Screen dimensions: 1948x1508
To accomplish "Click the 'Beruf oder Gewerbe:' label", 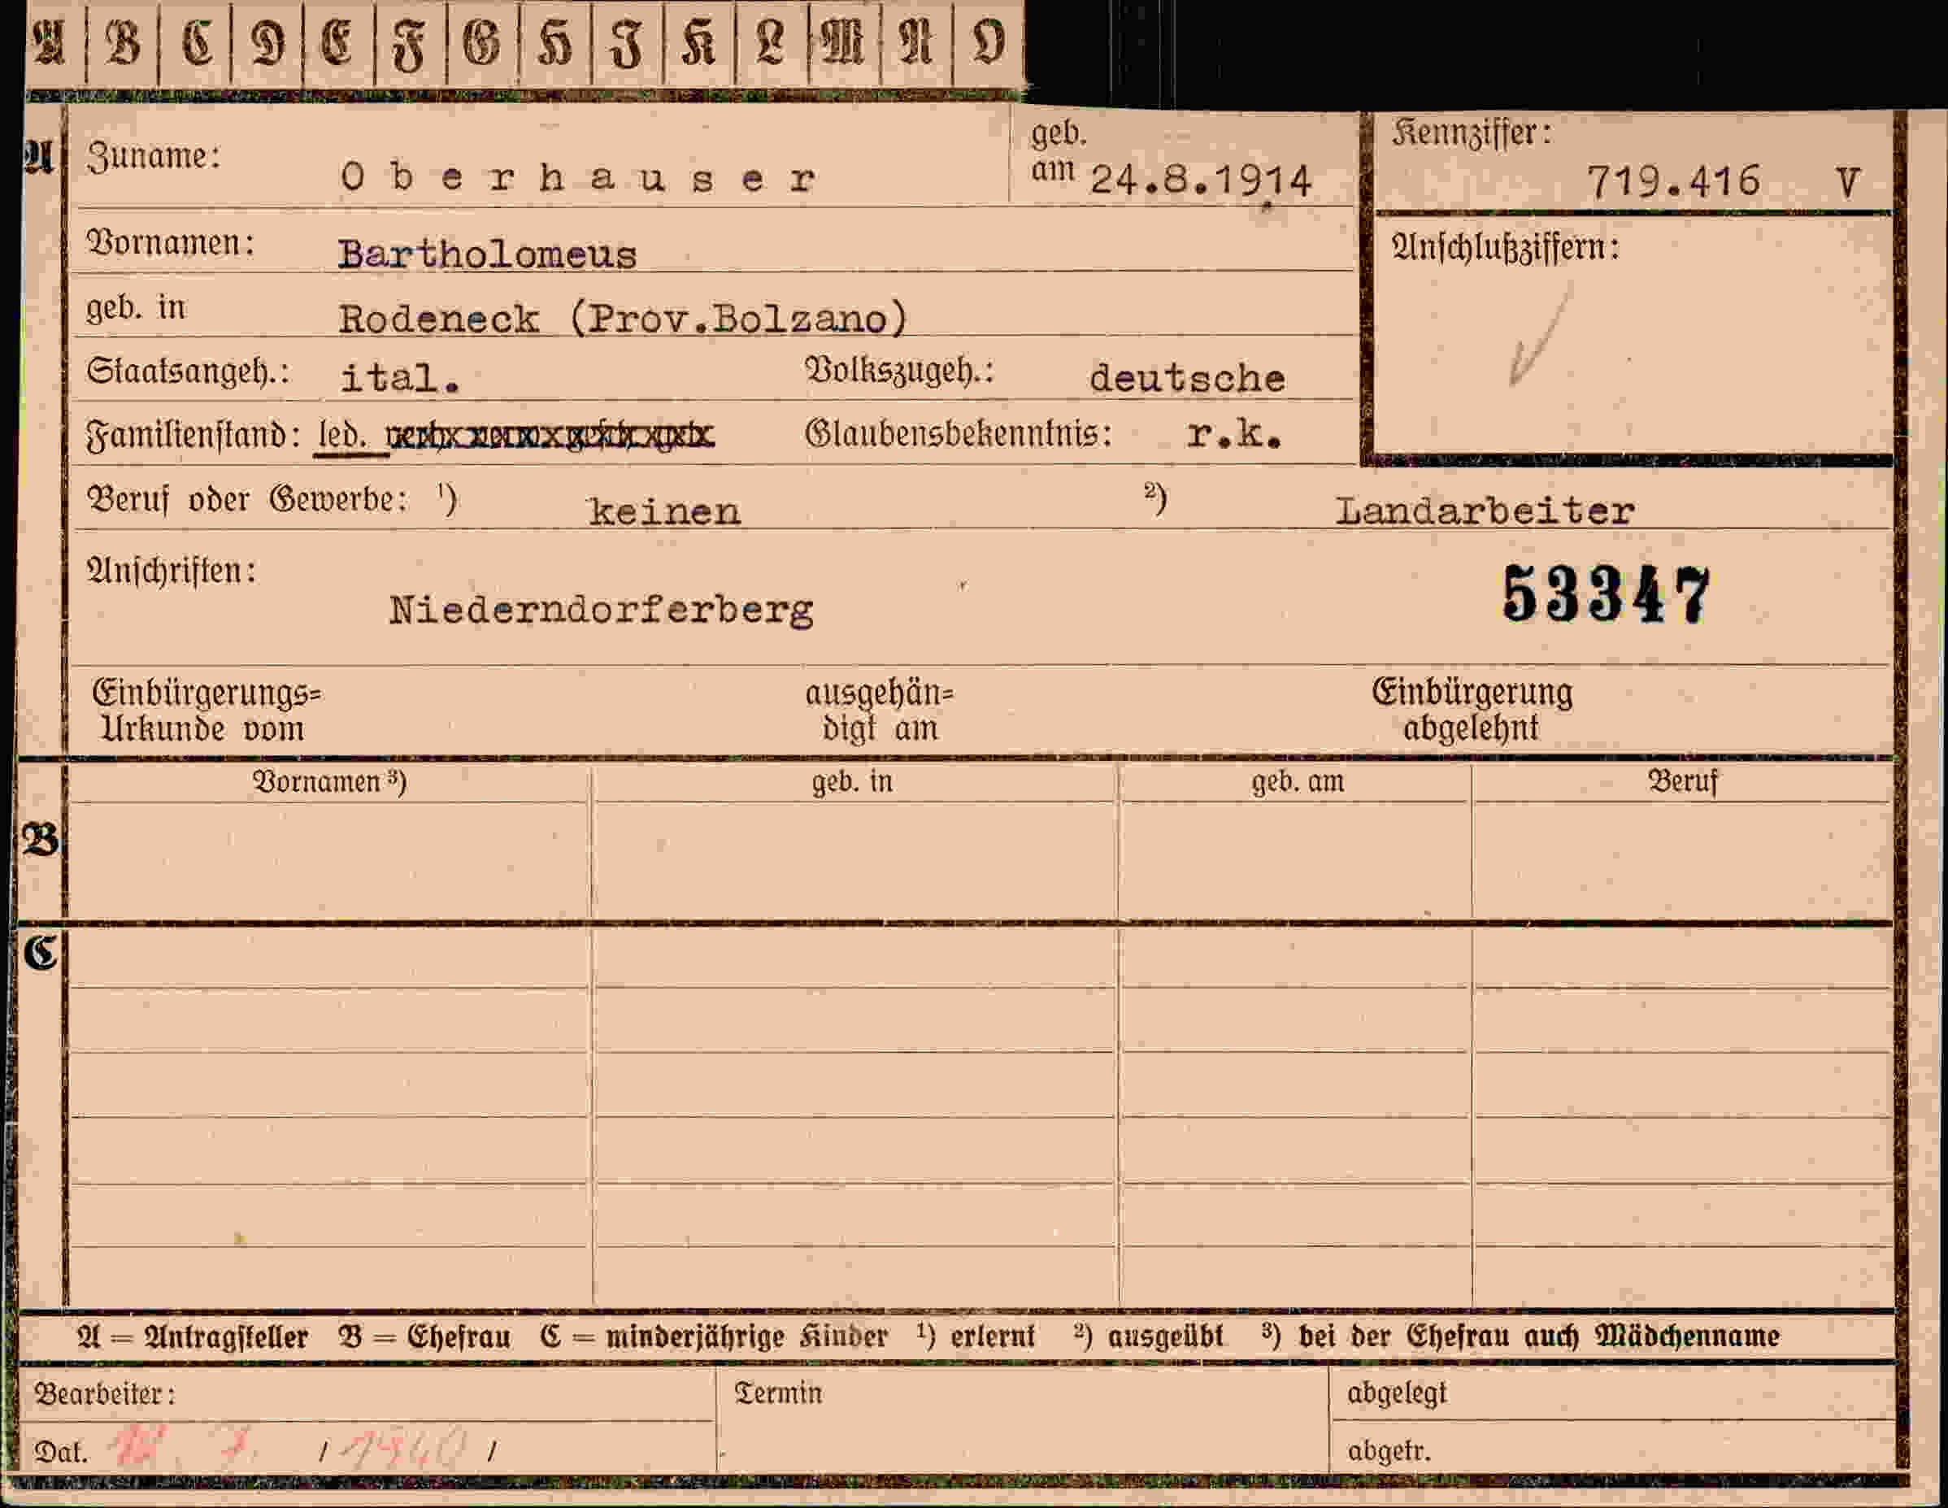I will [246, 500].
